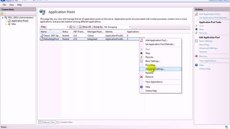Viewport: 230px width, 129px height.
Task: Click Stop square icon in Actions pane
Action: pos(197,29)
